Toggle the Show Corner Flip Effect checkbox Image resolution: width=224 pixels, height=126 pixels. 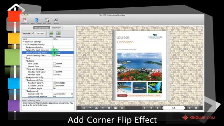[x=54, y=52]
